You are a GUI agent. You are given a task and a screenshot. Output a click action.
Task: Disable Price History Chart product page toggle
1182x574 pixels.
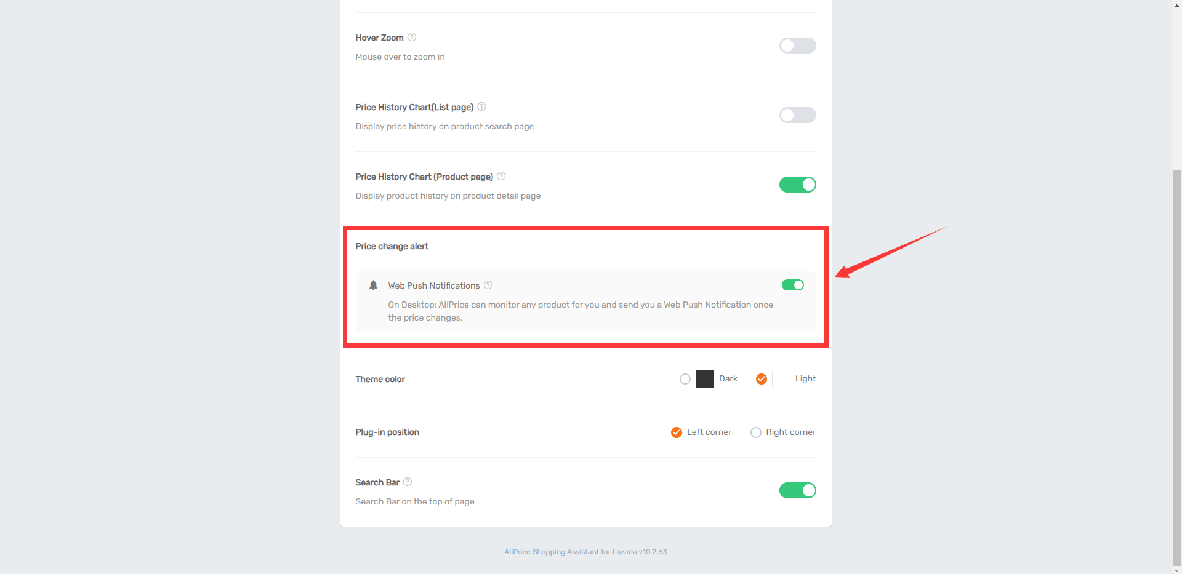click(x=797, y=185)
